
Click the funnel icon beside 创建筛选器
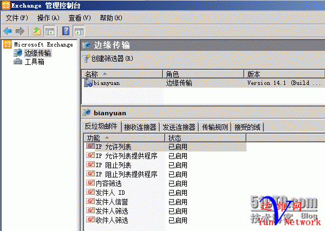(86, 58)
